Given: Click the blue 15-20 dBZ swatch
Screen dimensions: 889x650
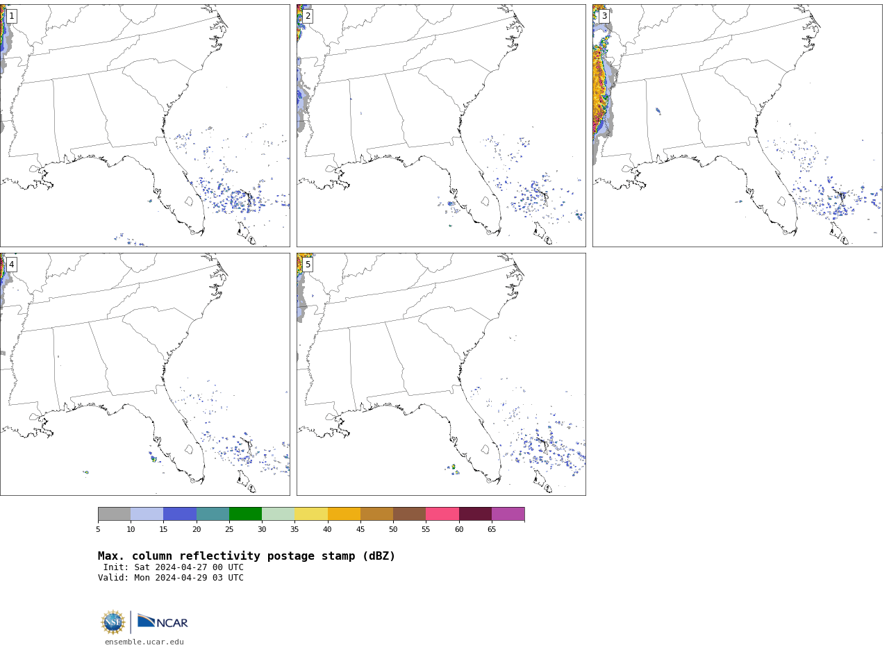Looking at the screenshot, I should (180, 514).
